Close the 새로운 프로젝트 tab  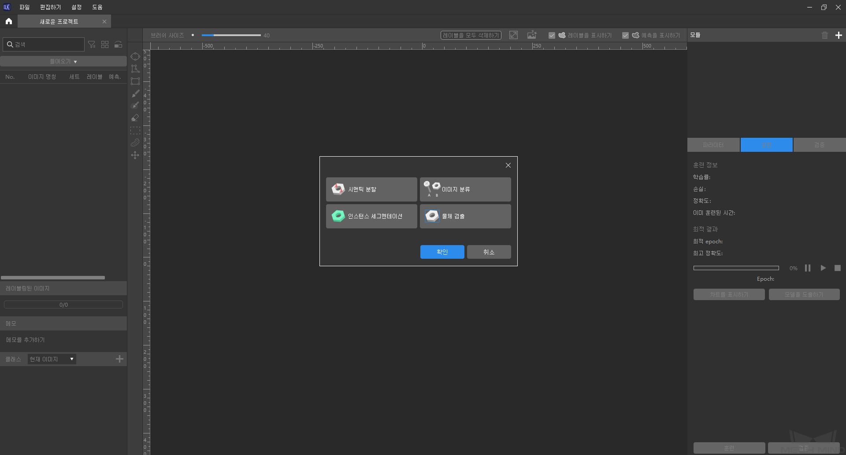104,22
